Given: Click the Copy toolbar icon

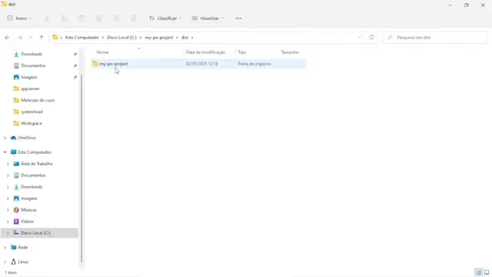Looking at the screenshot, I should tap(64, 18).
